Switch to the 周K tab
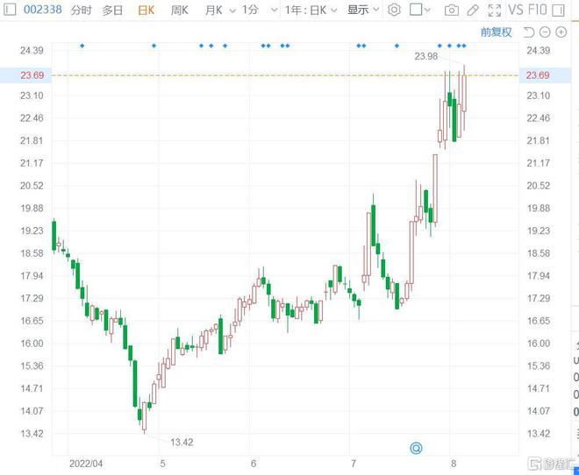579x475 pixels. pyautogui.click(x=180, y=11)
